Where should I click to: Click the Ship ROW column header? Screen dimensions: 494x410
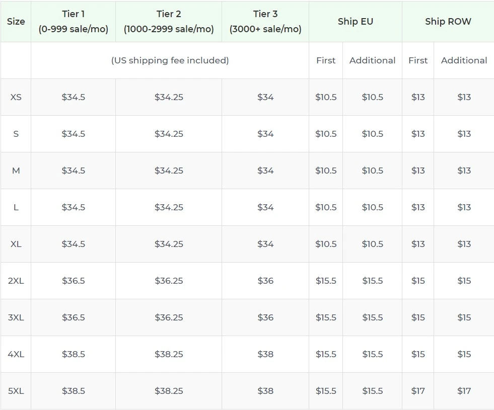[x=448, y=21]
